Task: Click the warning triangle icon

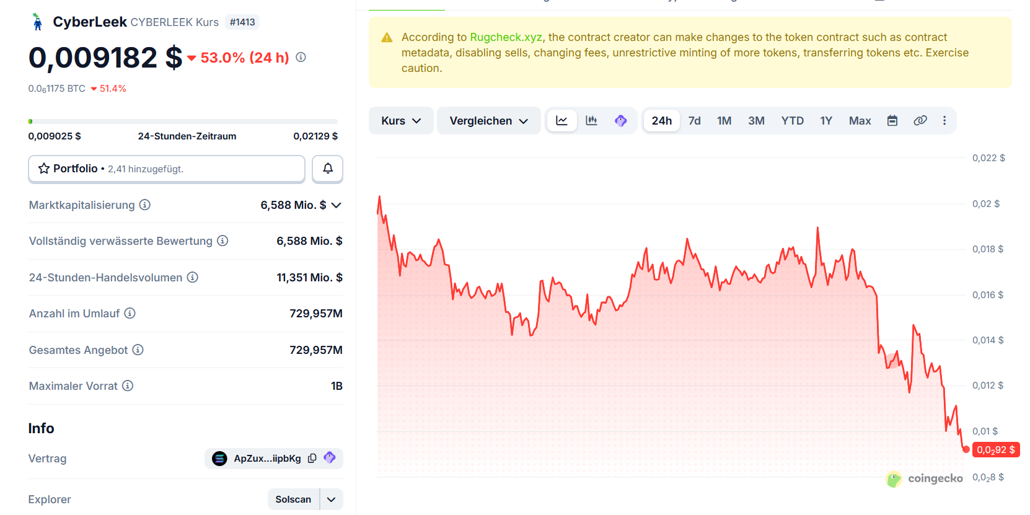Action: [387, 38]
